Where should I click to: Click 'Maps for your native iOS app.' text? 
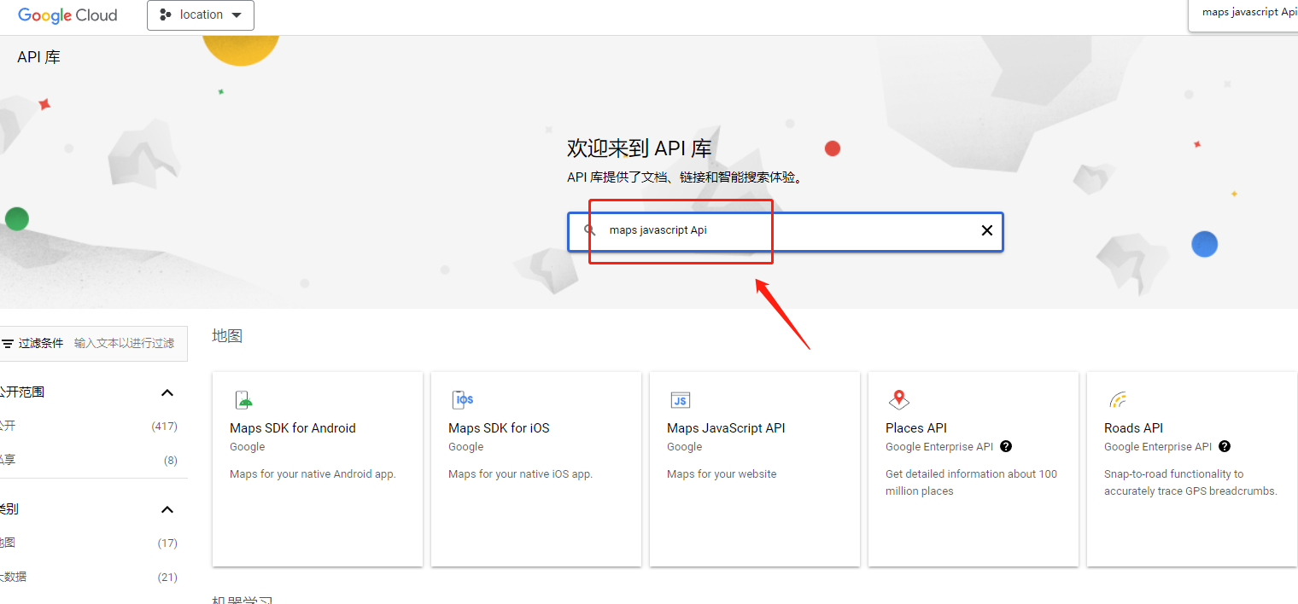coord(520,474)
